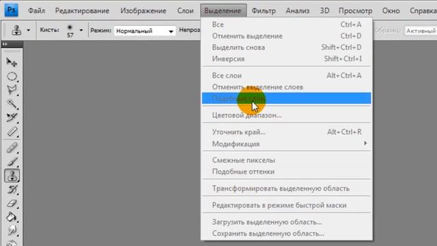The image size is (437, 246).
Task: Select the Move tool
Action: [12, 62]
